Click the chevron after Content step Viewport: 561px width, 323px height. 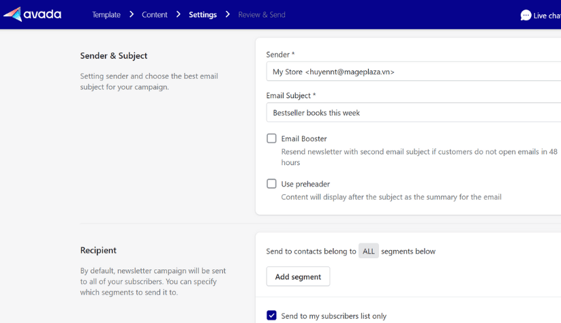179,14
